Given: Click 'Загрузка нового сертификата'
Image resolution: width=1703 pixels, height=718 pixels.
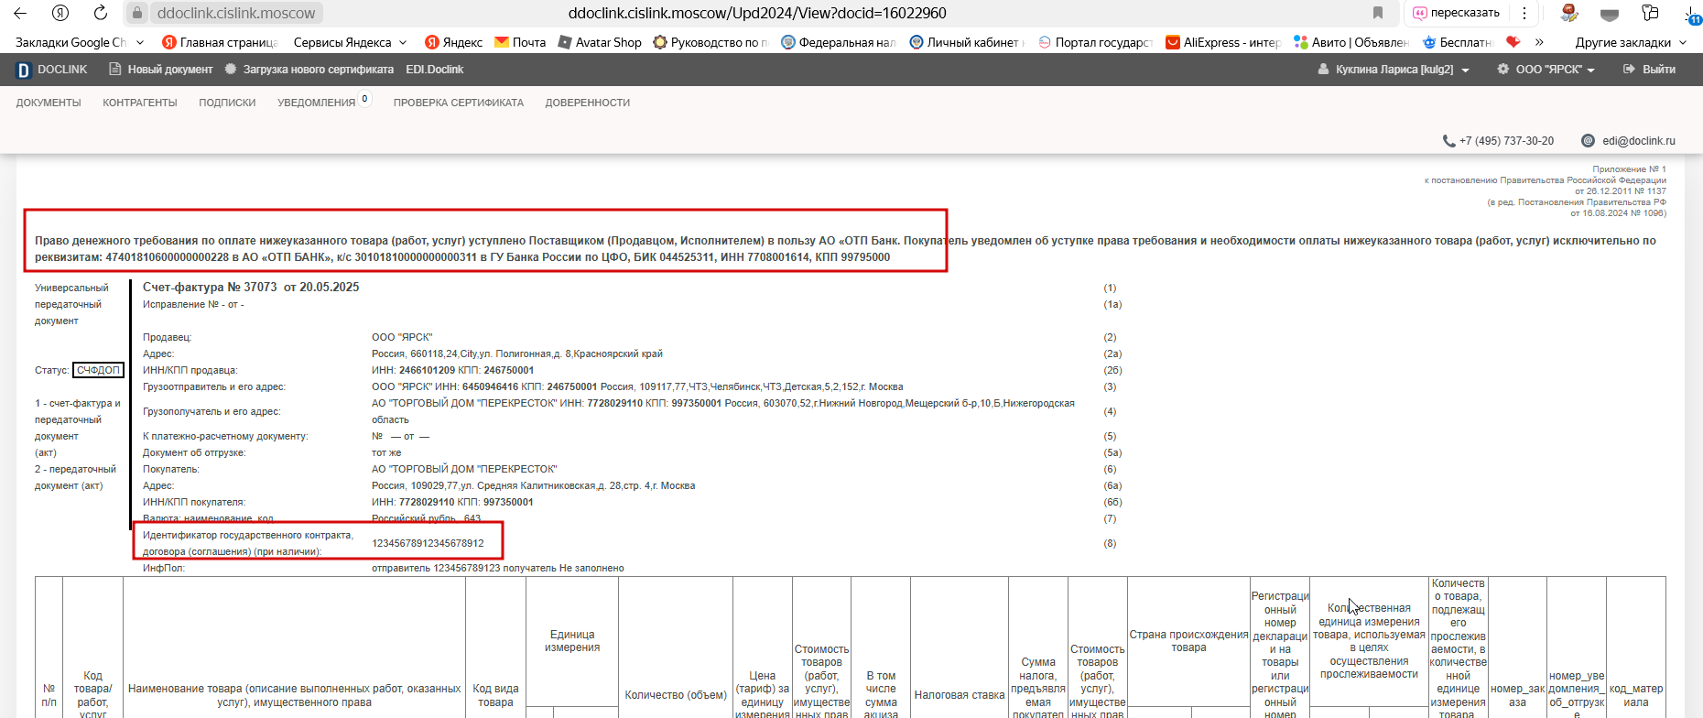Looking at the screenshot, I should pos(309,70).
